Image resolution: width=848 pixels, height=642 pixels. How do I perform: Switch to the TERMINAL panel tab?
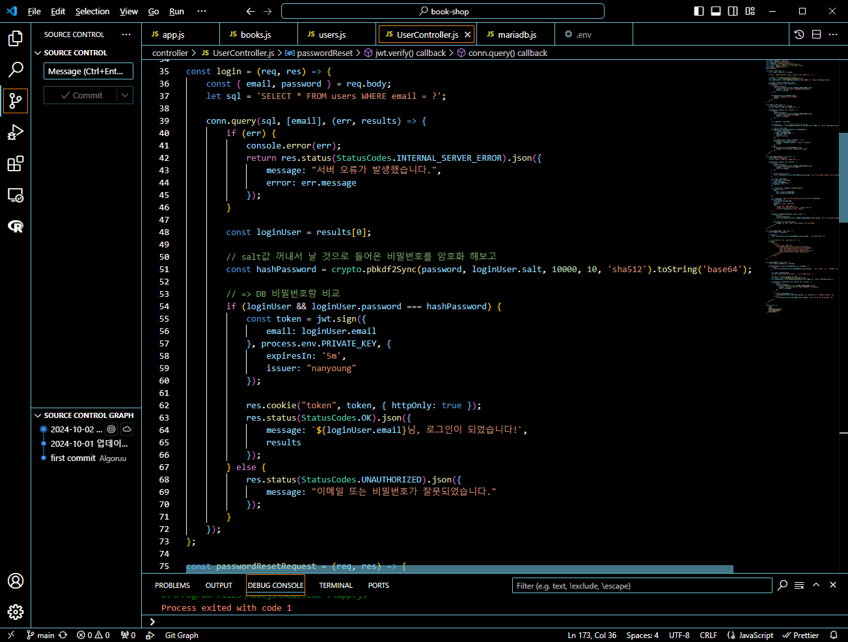[336, 585]
